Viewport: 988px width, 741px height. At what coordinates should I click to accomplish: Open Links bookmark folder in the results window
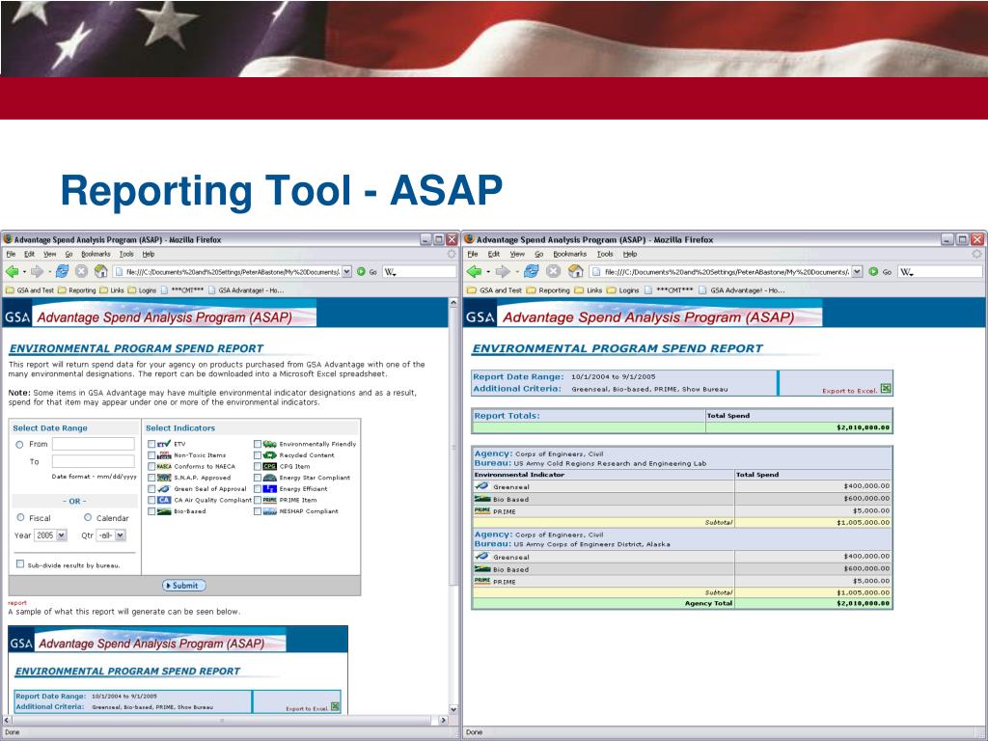coord(589,290)
